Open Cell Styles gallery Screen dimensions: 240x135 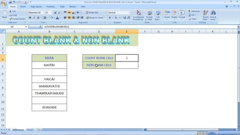point(157,15)
